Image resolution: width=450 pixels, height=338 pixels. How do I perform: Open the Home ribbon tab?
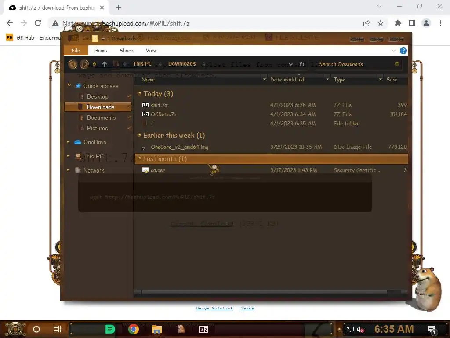pos(101,51)
